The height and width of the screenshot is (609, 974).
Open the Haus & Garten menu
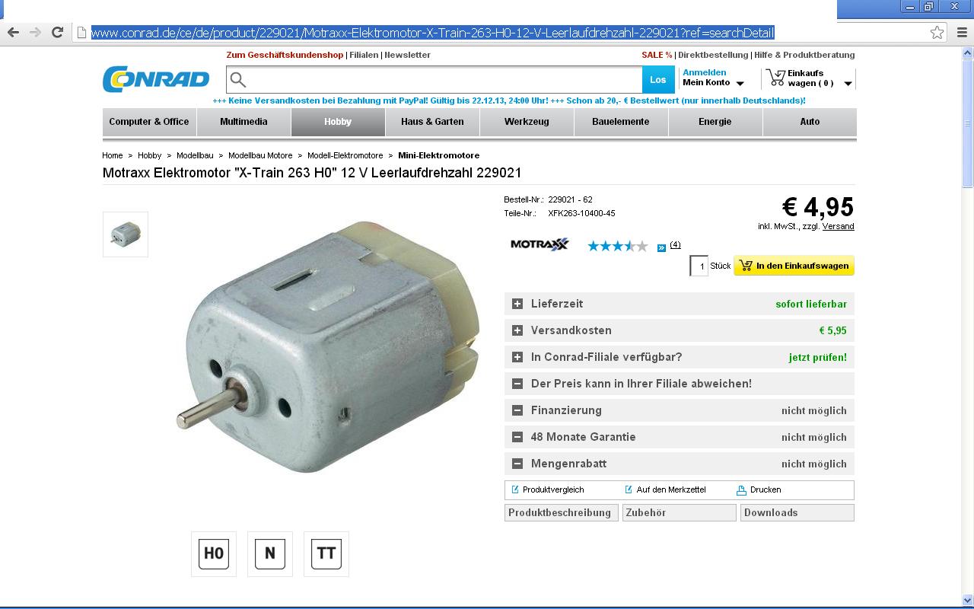point(432,122)
